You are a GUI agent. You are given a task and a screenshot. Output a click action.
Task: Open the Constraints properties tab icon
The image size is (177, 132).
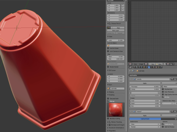146,67
